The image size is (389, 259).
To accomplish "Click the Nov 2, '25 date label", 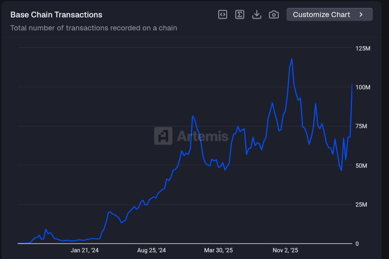I will pos(285,250).
